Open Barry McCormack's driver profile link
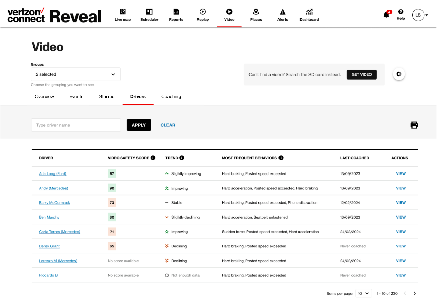 [54, 203]
